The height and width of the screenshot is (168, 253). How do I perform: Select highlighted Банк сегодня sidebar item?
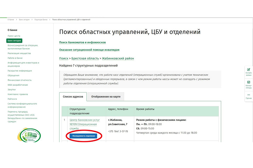pos(15,41)
